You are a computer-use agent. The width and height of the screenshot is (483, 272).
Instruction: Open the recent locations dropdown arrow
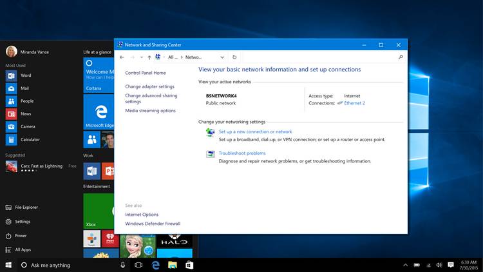tap(140, 57)
